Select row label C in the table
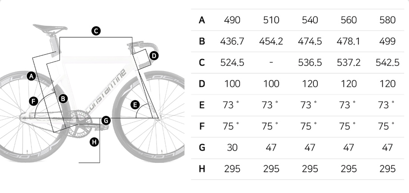Viewport: 409px width, 193px height. tap(202, 63)
